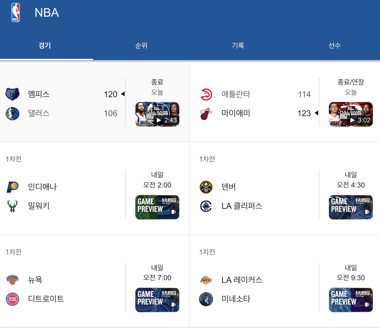The width and height of the screenshot is (380, 331).
Task: Select the Memphis Grizzlies team logo
Action: (12, 94)
